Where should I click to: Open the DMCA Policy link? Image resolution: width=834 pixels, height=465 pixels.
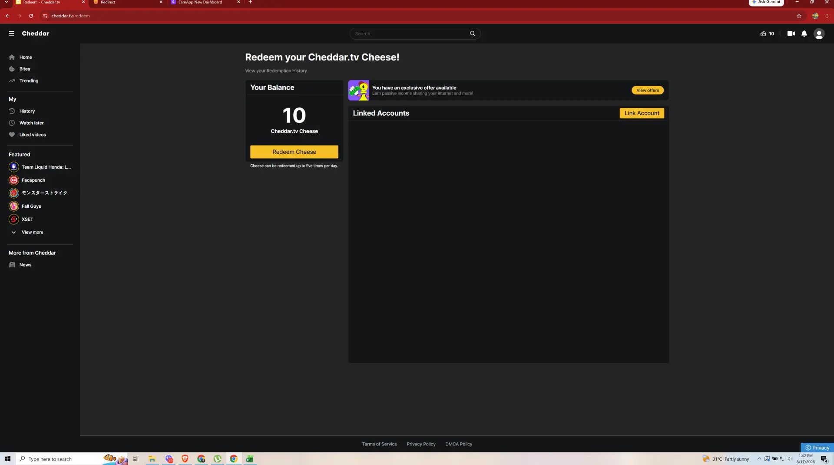(x=458, y=444)
